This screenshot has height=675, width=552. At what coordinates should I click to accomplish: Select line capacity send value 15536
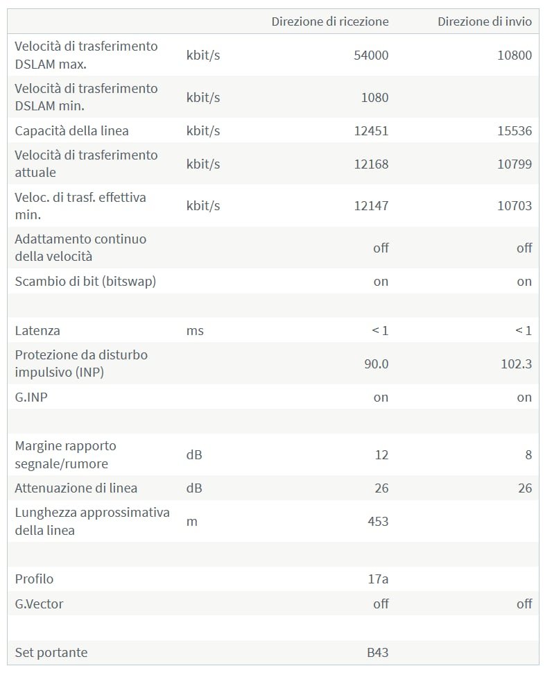[515, 130]
